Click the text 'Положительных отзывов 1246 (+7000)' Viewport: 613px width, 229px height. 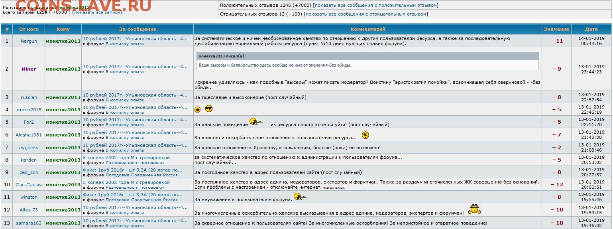(x=266, y=5)
